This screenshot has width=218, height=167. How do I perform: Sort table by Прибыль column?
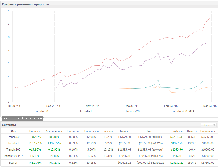(177, 131)
